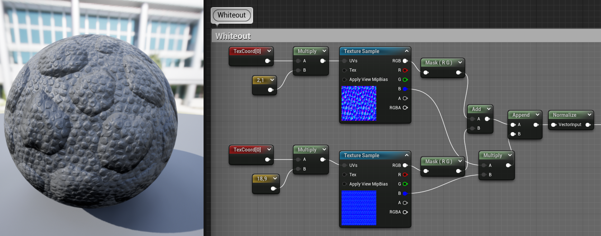The width and height of the screenshot is (601, 236).
Task: Click the red R output pin on the blue-preview Texture Sample
Action: pyautogui.click(x=405, y=175)
